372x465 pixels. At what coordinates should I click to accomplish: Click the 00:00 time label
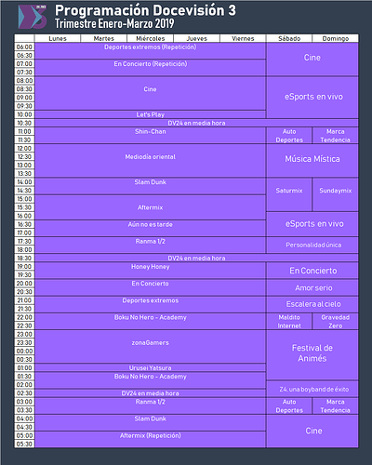tap(24, 351)
